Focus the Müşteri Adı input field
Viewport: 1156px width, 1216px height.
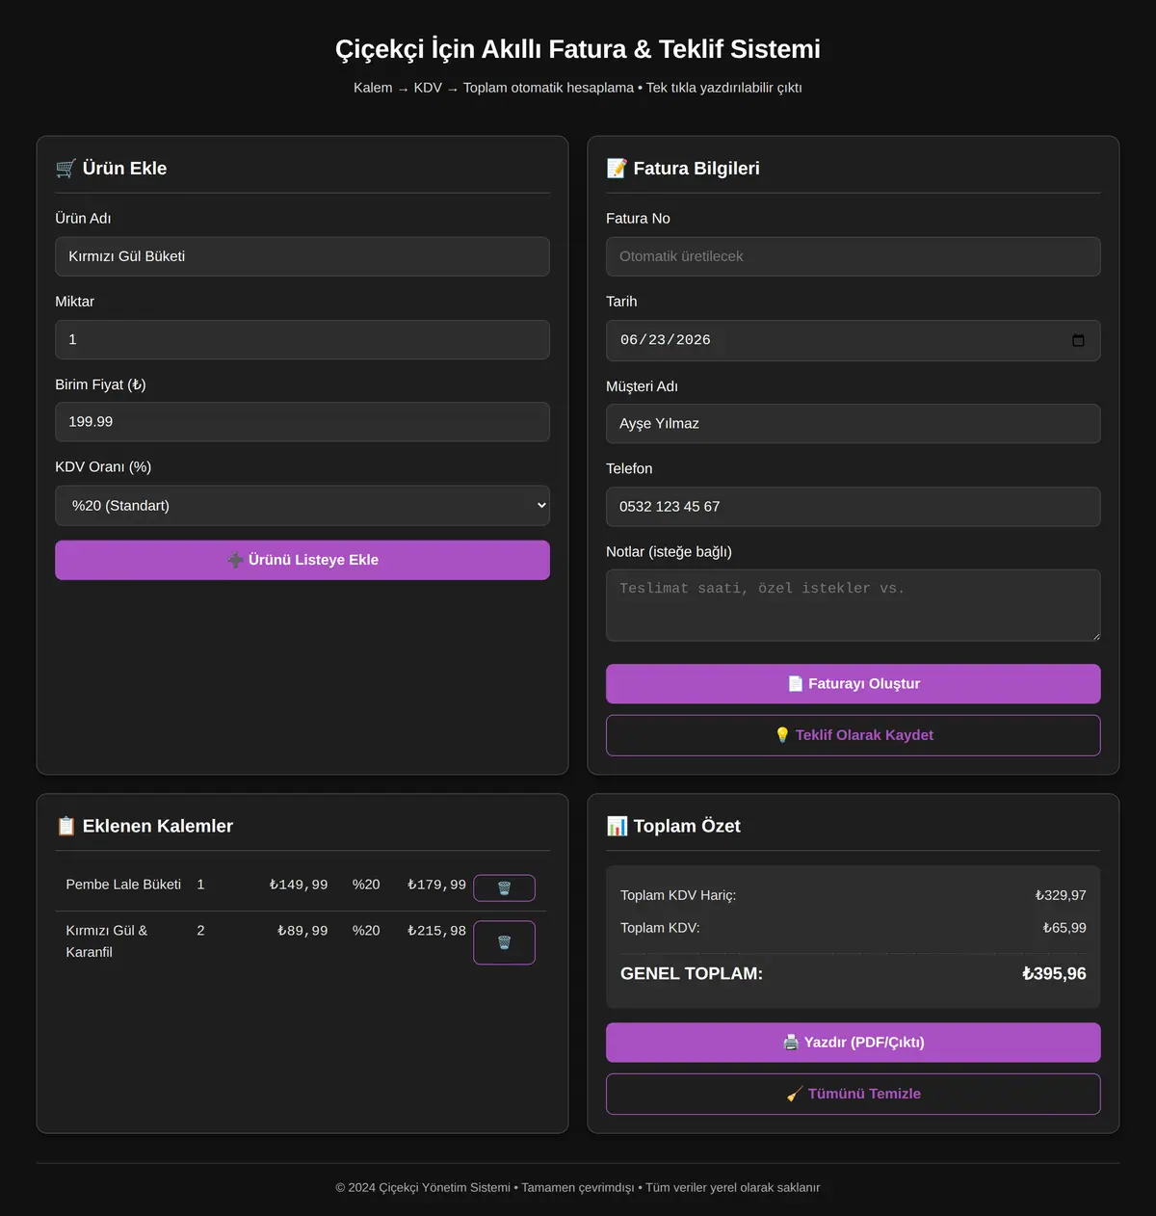click(854, 424)
